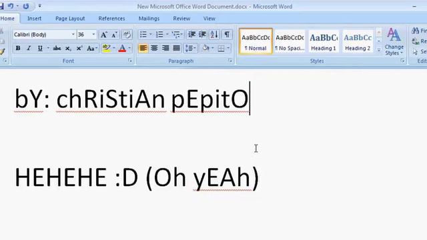Apply the Heading 2 style

(358, 41)
